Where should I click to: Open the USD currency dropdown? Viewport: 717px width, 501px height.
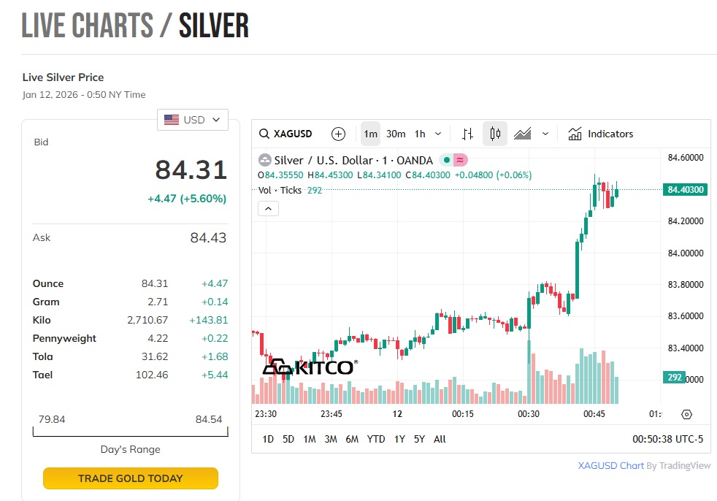193,120
